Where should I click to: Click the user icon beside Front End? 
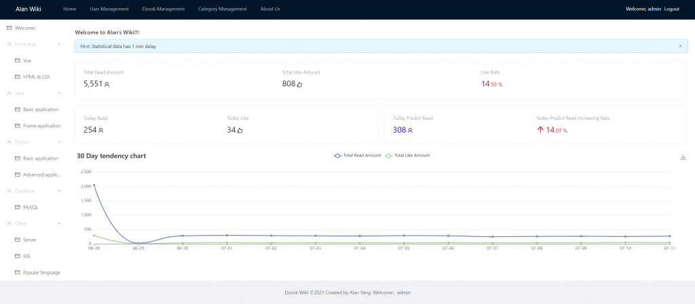pyautogui.click(x=10, y=44)
